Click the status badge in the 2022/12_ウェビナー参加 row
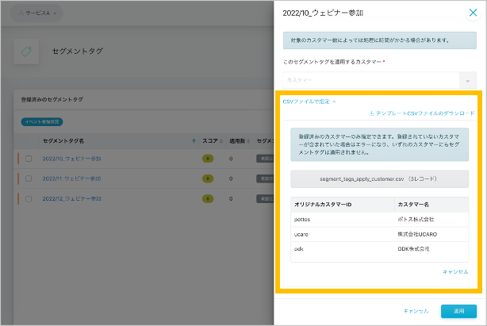 tap(265, 199)
